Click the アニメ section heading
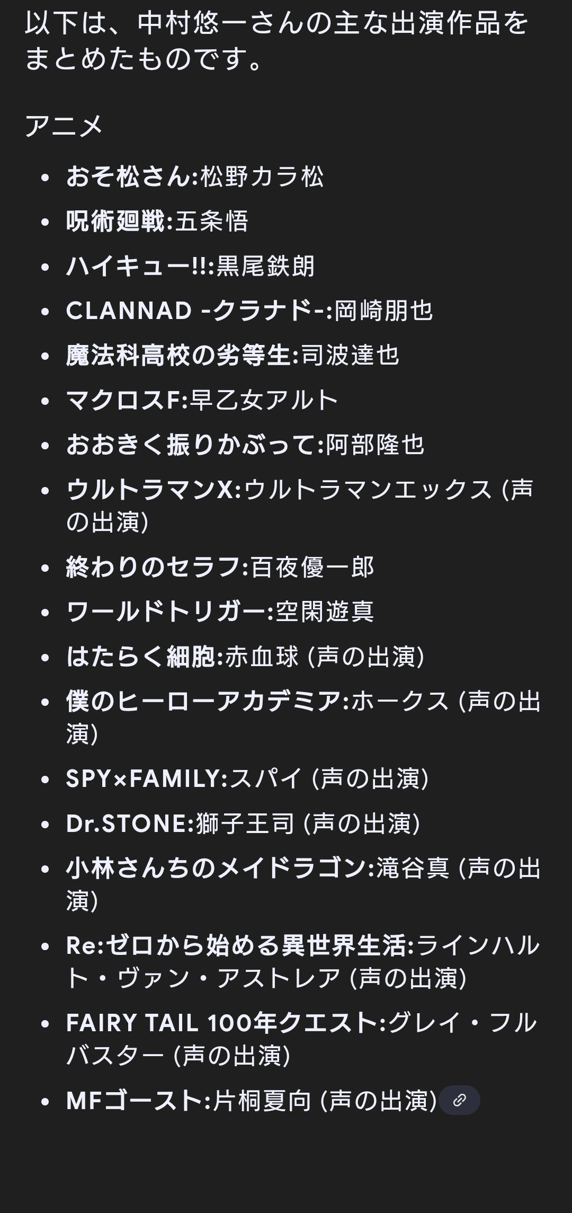 [64, 126]
